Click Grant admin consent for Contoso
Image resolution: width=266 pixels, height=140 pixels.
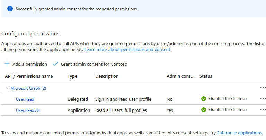click(x=90, y=64)
